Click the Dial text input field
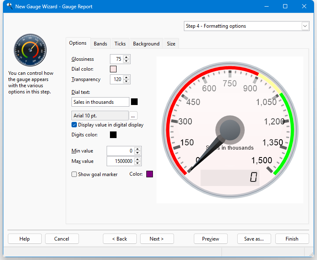Screen dimensions: 317x260 pyautogui.click(x=100, y=102)
